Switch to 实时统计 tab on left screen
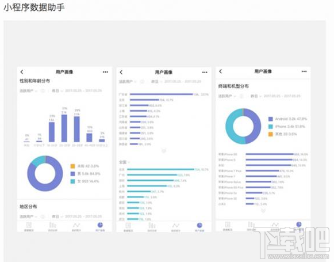334x262 pixels. 76,227
